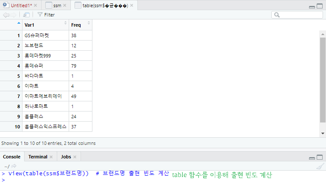Screen dimensions: 326x185
Task: Maximize the console pane
Action: 320,157
